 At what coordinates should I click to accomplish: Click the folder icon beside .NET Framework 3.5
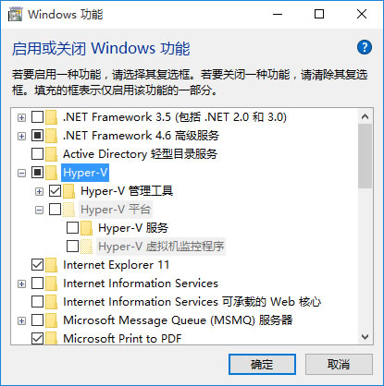point(52,117)
